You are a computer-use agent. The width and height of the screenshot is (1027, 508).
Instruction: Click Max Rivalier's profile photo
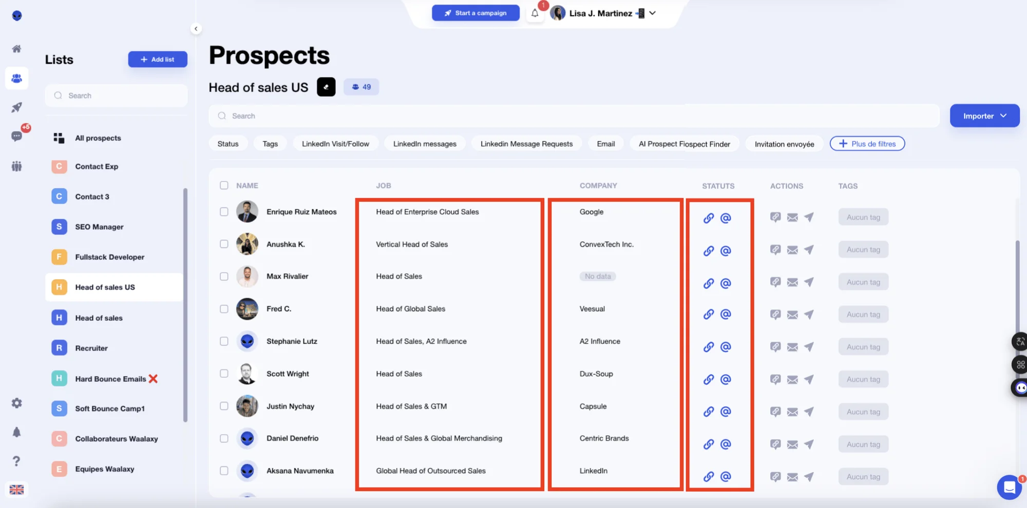[247, 276]
